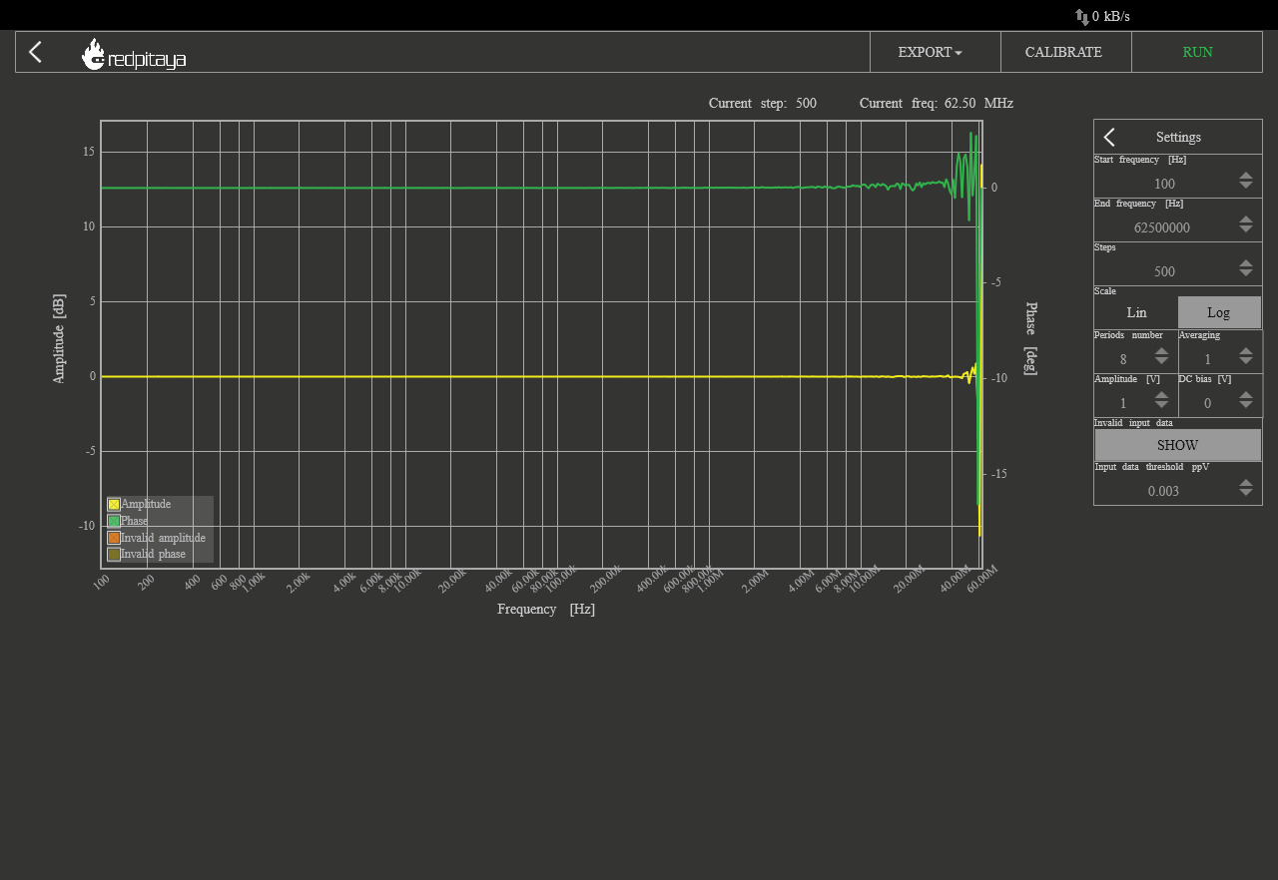
Task: Click the 'Amplitude [dB]' axis label
Action: pyautogui.click(x=59, y=338)
